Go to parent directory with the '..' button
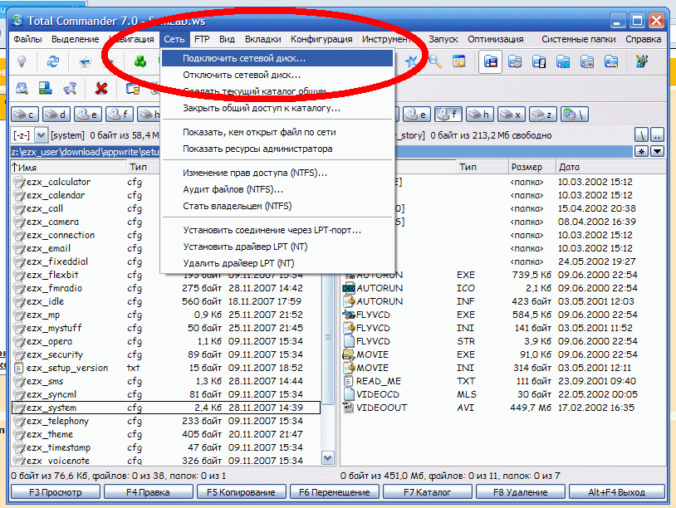This screenshot has height=508, width=676. click(658, 135)
